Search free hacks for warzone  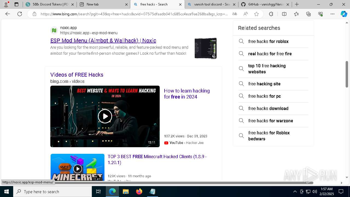(273, 121)
